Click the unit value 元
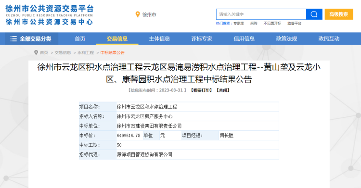Image resolution: width=361 pixels, height=188 pixels. click(163, 136)
